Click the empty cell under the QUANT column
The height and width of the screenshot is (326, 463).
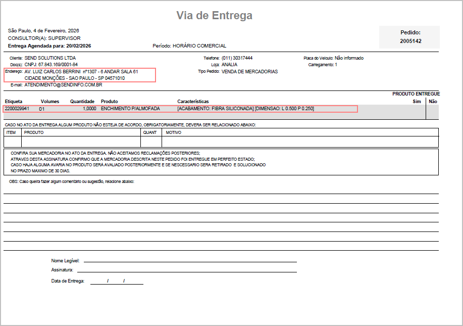(151, 142)
